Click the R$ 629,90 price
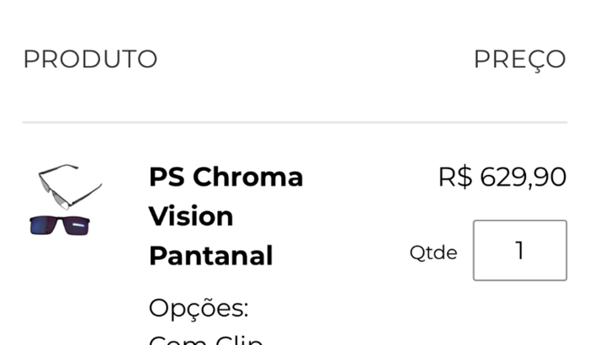589x345 pixels. tap(501, 177)
